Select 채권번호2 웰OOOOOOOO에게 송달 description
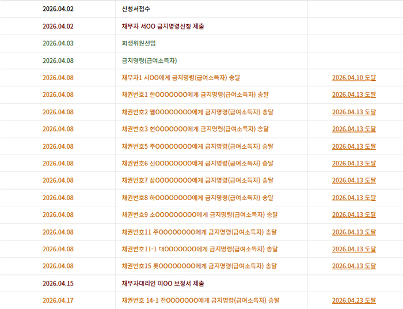This screenshot has width=403, height=309. tap(197, 112)
